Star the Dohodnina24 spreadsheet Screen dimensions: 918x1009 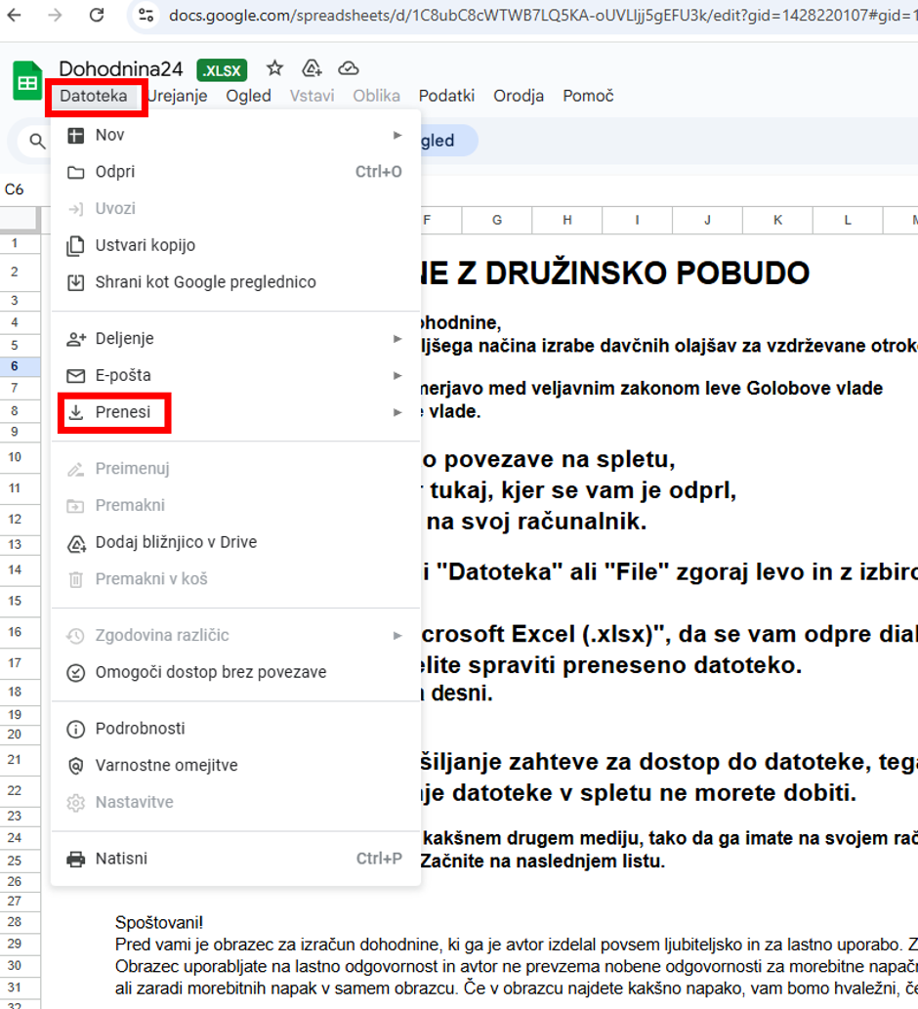click(x=273, y=69)
